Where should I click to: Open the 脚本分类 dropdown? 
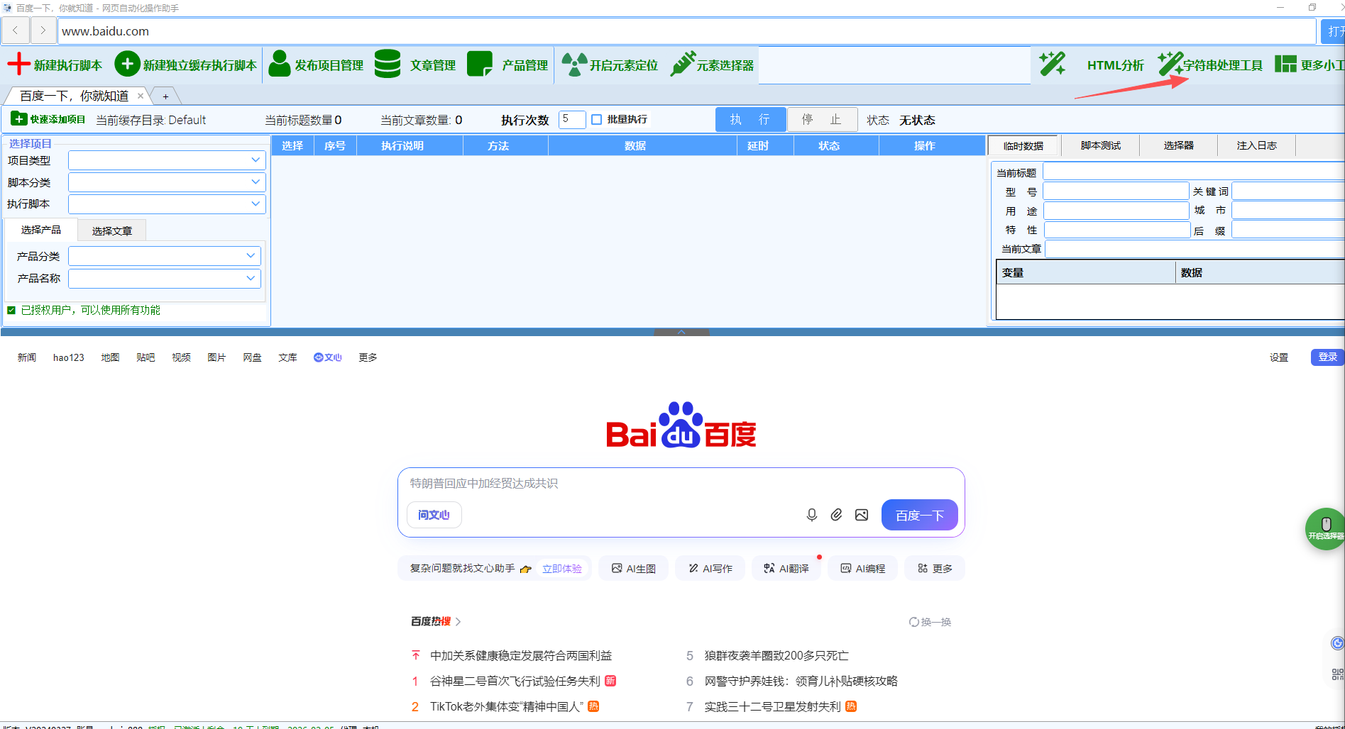[255, 182]
